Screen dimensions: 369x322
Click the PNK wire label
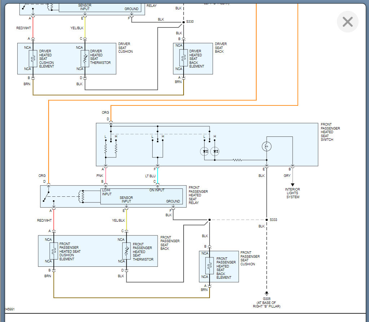[x=100, y=175]
